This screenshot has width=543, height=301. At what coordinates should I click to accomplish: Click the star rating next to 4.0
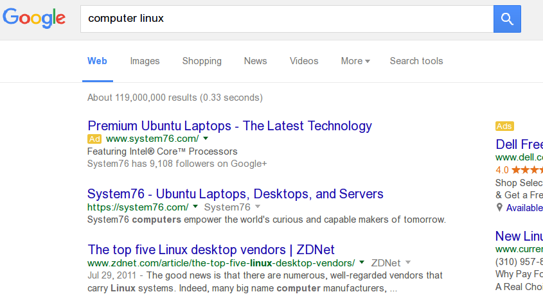pyautogui.click(x=527, y=170)
